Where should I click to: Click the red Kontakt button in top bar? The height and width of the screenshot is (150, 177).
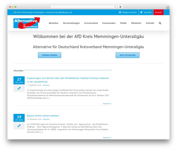(x=158, y=12)
